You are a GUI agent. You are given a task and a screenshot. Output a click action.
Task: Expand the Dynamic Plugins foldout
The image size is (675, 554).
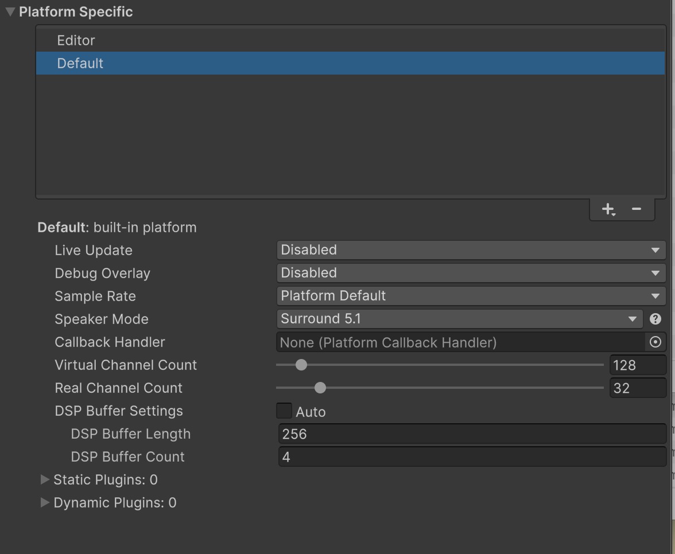(45, 503)
